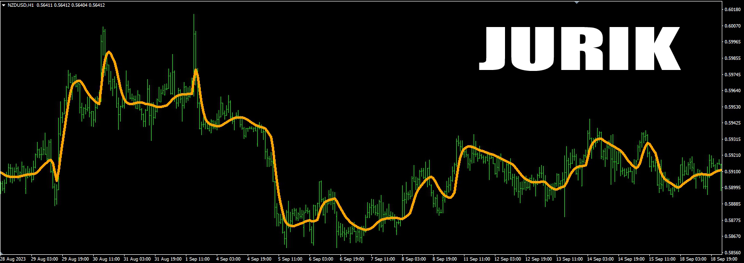Click the 0.58995 price scale label

tap(732, 188)
